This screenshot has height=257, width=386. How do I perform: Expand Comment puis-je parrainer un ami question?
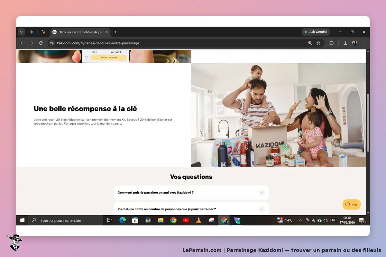[191, 192]
